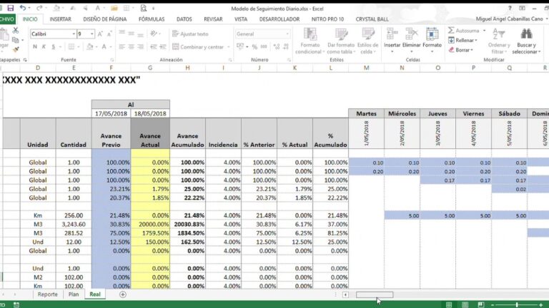Align text left icon
Viewport: 549px width, 308px height.
pyautogui.click(x=122, y=46)
